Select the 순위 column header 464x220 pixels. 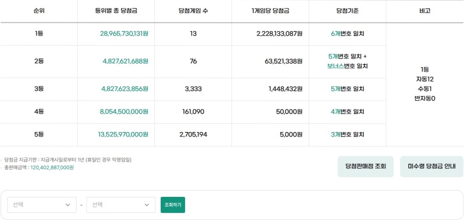coord(39,11)
